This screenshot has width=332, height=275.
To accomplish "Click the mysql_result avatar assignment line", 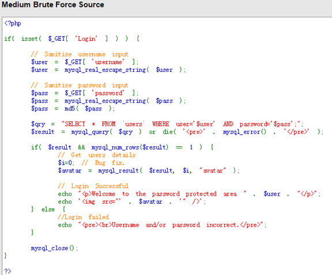I will pyautogui.click(x=149, y=170).
